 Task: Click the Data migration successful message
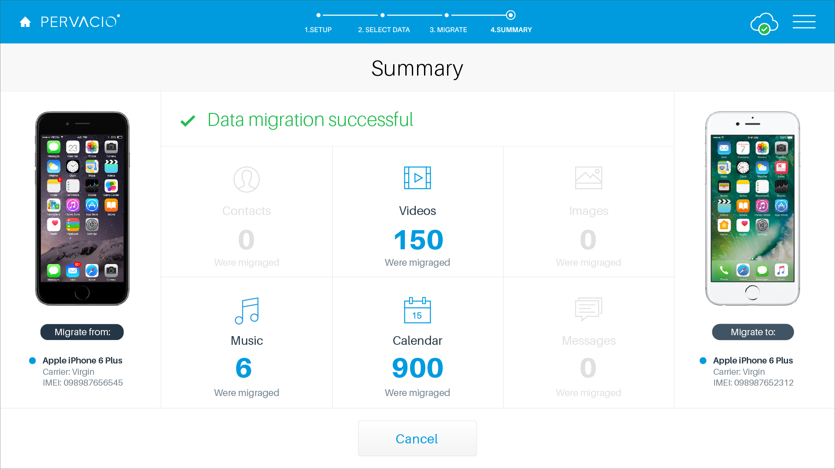click(x=310, y=120)
